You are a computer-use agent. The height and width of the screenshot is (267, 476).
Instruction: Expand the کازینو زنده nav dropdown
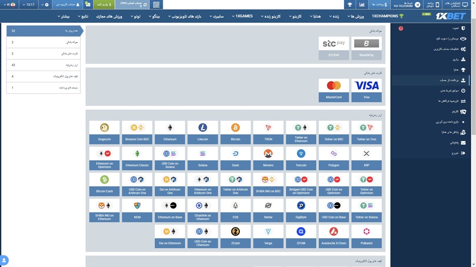(271, 16)
